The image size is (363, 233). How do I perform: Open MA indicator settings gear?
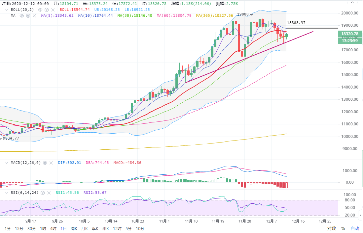28,15
